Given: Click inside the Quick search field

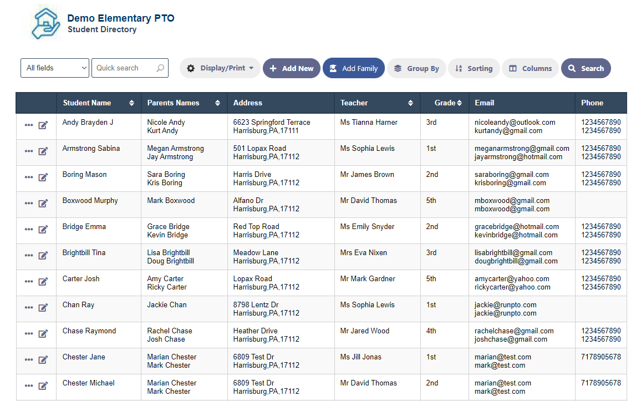Looking at the screenshot, I should (125, 68).
